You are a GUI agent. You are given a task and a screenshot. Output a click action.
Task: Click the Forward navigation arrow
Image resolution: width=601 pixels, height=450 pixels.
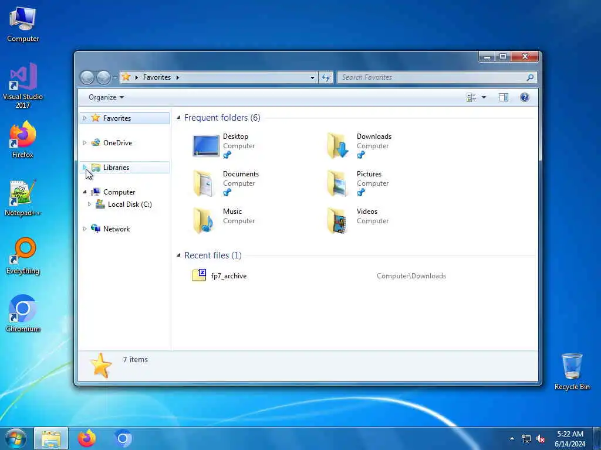coord(103,78)
